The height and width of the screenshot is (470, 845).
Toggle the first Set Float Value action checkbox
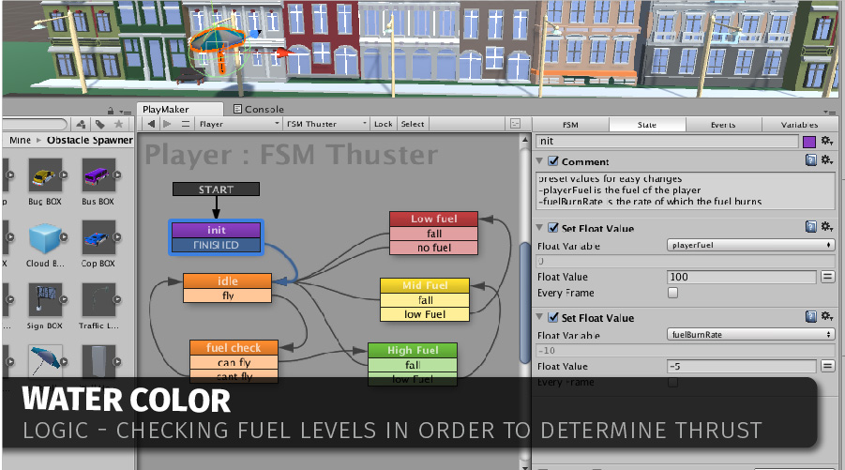pos(553,228)
